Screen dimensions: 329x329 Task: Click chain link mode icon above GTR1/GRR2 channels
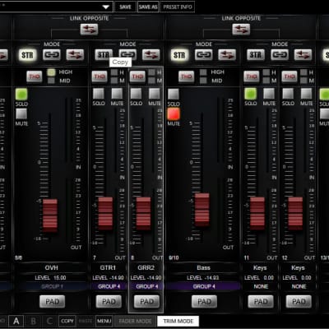pyautogui.click(x=127, y=55)
